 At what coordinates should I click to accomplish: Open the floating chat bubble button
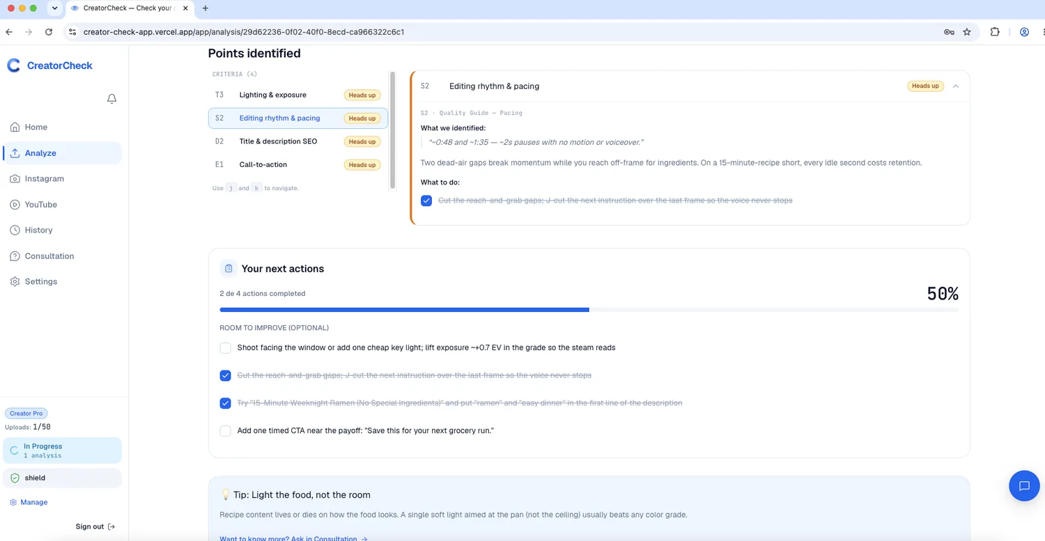pos(1024,486)
